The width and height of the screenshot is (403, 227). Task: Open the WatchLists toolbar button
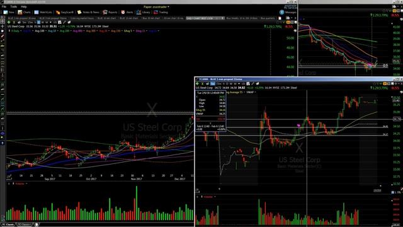coord(43,12)
